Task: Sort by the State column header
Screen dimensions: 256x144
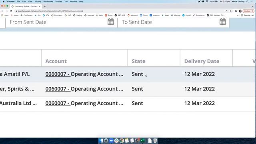Action: [x=139, y=61]
